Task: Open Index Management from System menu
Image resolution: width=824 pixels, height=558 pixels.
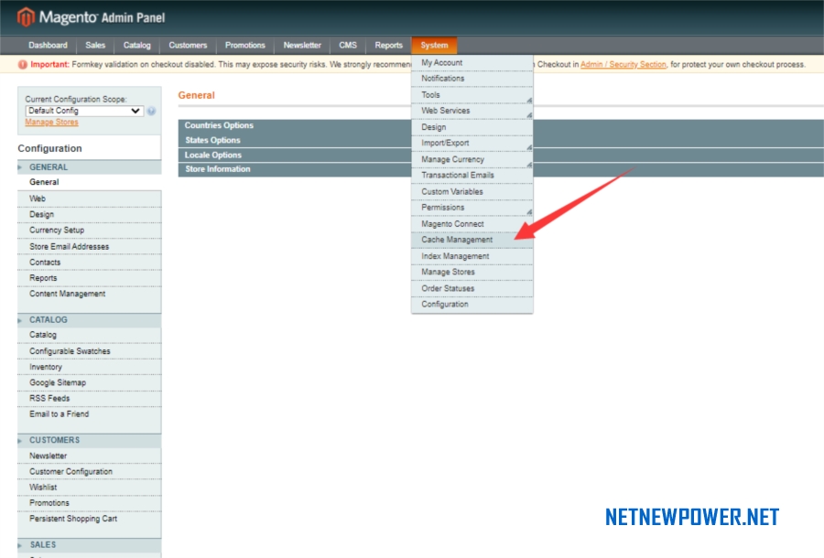Action: (472, 256)
